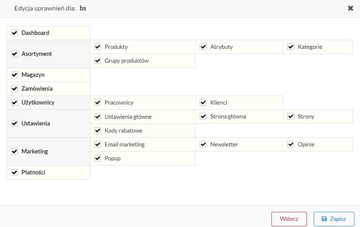
Task: Toggle Ustawienia główne checkbox
Action: [x=98, y=117]
